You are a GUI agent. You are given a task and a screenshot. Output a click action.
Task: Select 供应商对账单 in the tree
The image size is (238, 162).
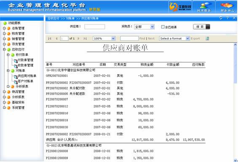pyautogui.click(x=27, y=76)
